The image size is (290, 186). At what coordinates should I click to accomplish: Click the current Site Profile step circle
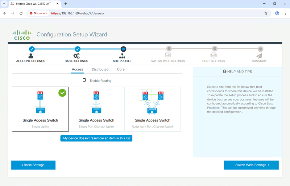pyautogui.click(x=123, y=49)
